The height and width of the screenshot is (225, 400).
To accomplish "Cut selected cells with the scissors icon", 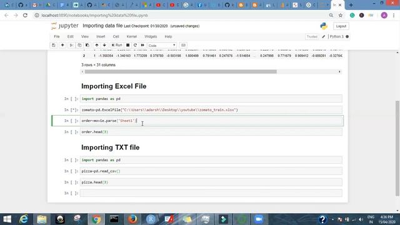I will [72, 45].
